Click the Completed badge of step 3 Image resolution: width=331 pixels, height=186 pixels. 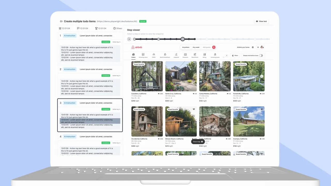106,109
